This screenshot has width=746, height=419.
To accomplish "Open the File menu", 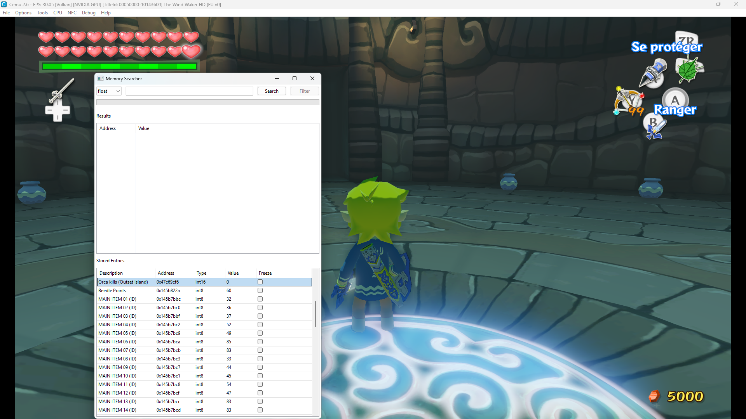I will pos(6,13).
